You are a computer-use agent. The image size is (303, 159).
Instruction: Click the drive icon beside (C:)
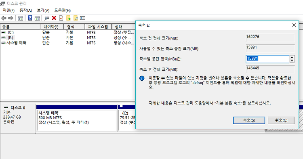coord(4,32)
